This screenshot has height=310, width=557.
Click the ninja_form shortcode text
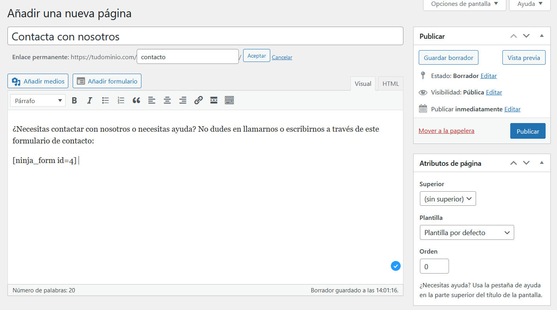pos(44,161)
